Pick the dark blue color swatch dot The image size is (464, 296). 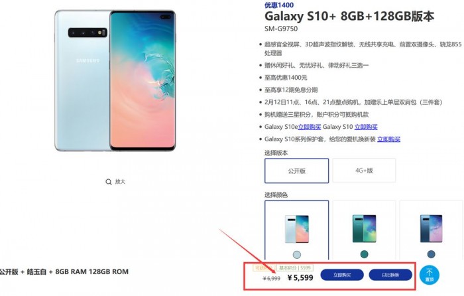[431, 254]
